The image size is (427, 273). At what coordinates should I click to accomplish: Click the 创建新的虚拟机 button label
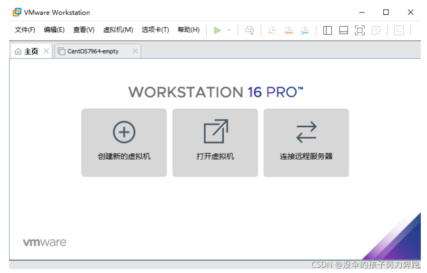click(x=124, y=156)
